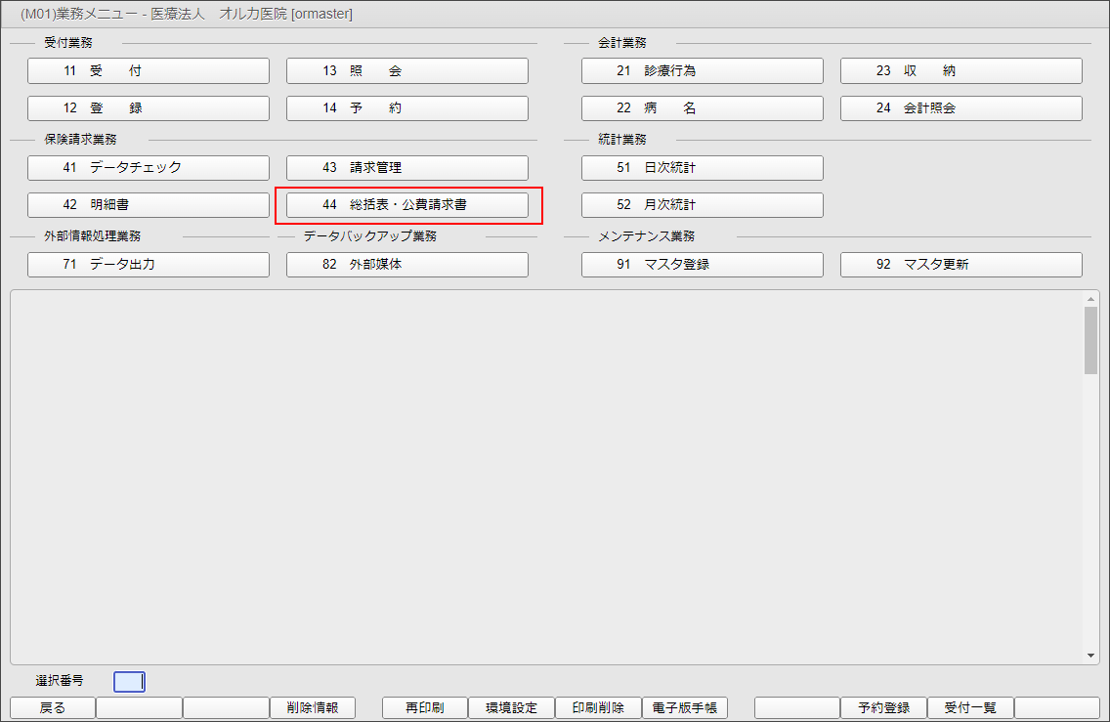Open 21 診療行為 medical practice screen
The image size is (1110, 722).
click(x=702, y=71)
